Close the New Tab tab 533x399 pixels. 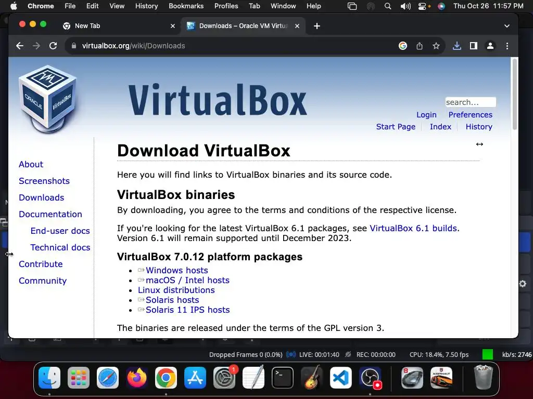point(173,26)
